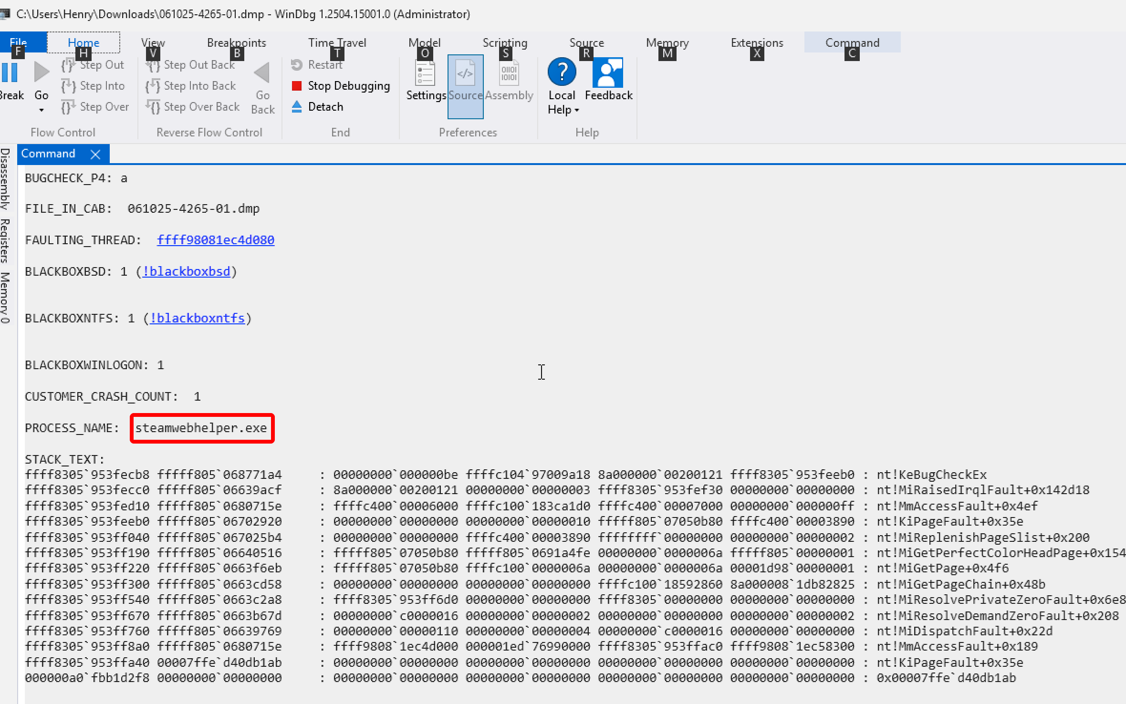Open the Time Travel ribbon tab

tap(337, 42)
